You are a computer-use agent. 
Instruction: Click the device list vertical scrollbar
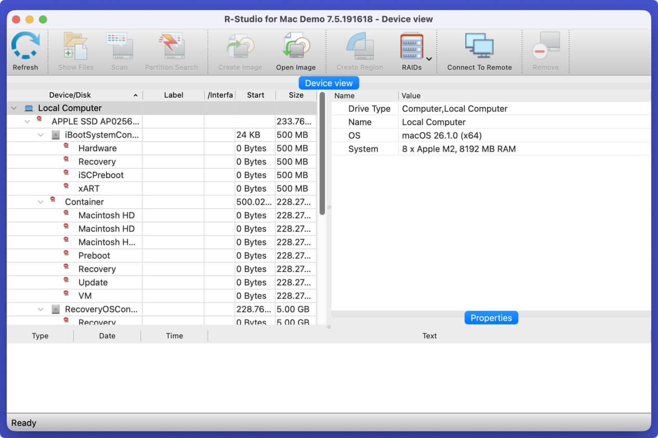[322, 156]
